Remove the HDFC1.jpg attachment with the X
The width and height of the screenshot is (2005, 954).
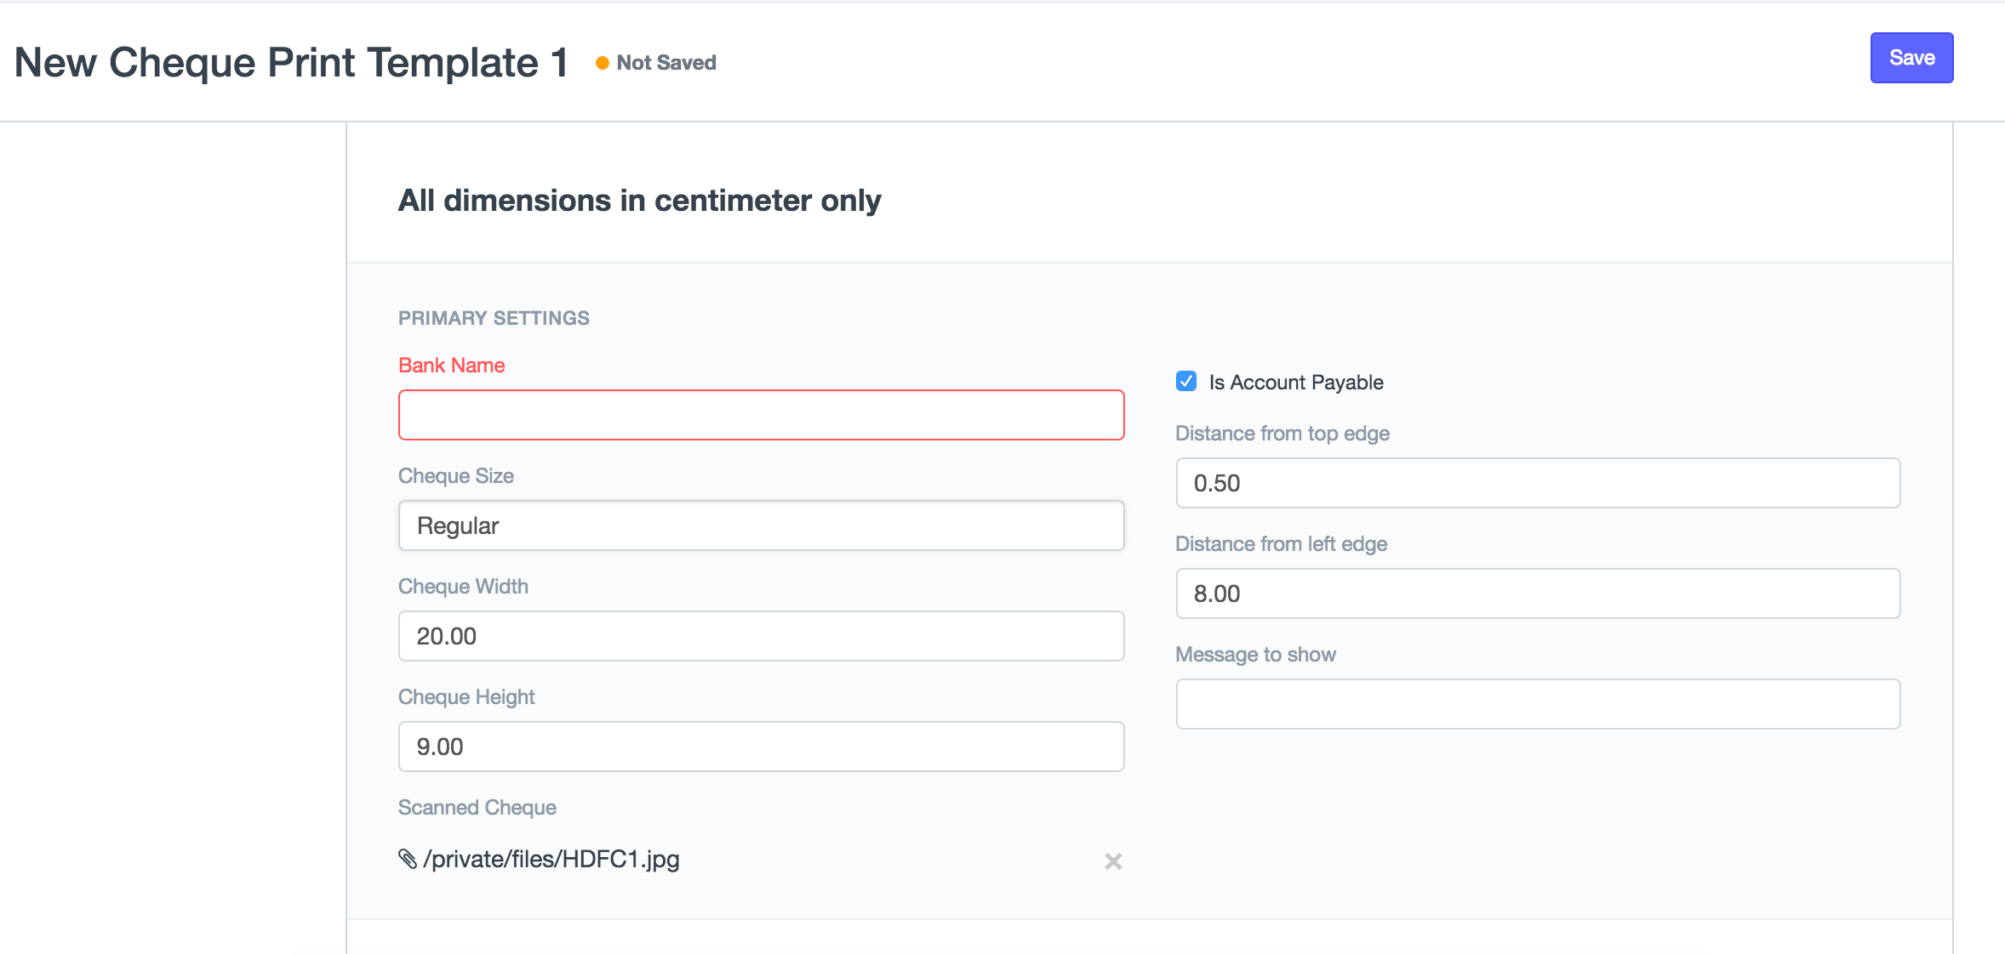click(x=1113, y=861)
